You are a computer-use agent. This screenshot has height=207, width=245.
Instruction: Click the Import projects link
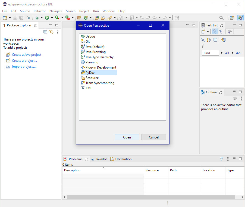point(24,67)
